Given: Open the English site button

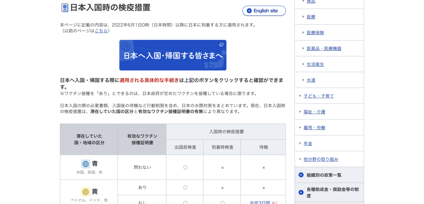Looking at the screenshot, I should click(264, 11).
